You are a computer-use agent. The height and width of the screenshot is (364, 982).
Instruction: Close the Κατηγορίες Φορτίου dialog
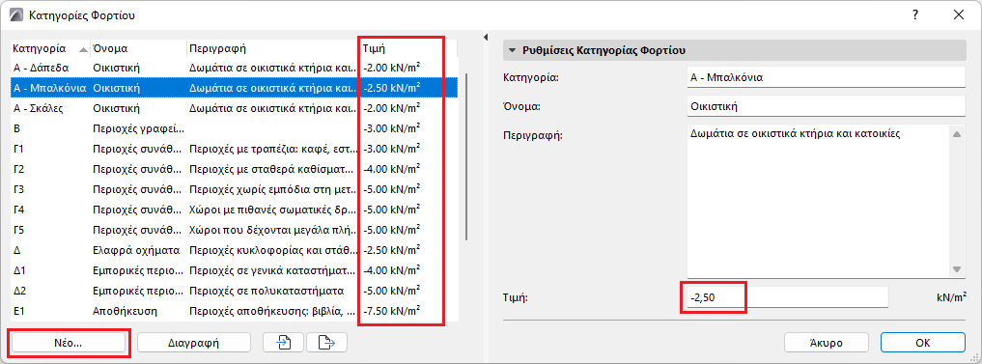tap(958, 15)
